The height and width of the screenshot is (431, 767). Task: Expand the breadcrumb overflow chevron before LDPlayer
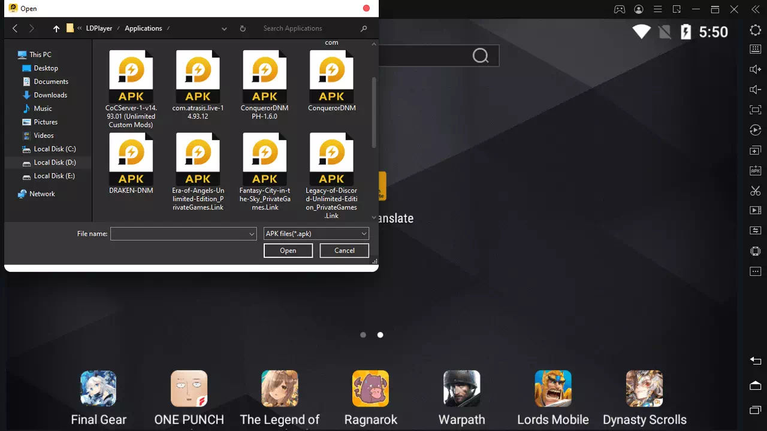[x=80, y=28]
